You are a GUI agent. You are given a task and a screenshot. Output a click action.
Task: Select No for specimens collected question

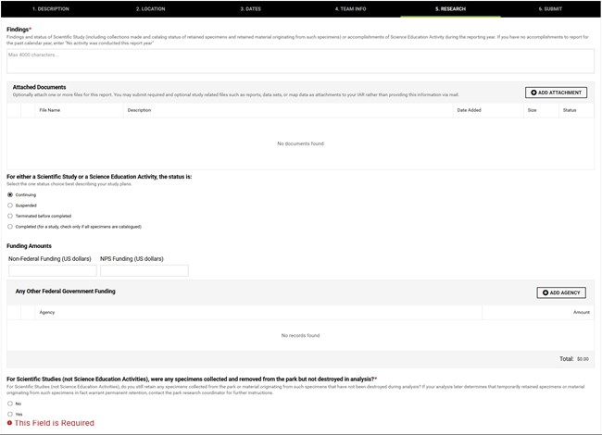tap(10, 404)
